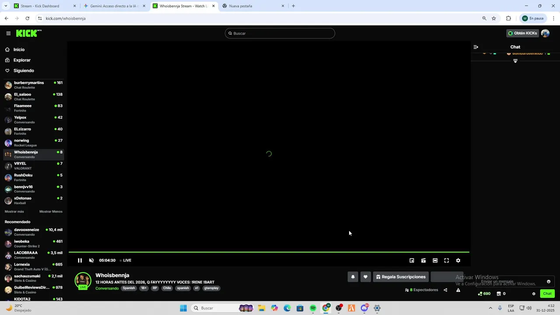Switch to Nueva pestaña tab
The image size is (560, 315).
[x=253, y=6]
